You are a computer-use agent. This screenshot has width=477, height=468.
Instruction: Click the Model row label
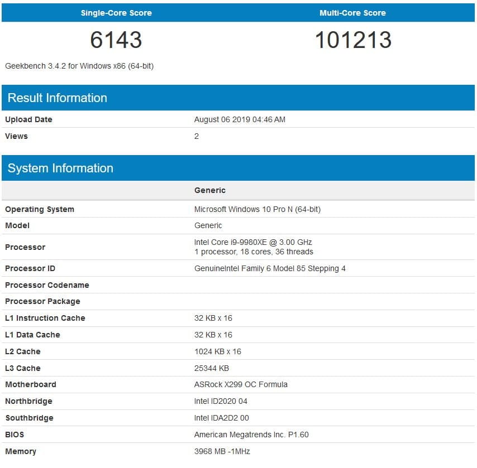pos(17,225)
